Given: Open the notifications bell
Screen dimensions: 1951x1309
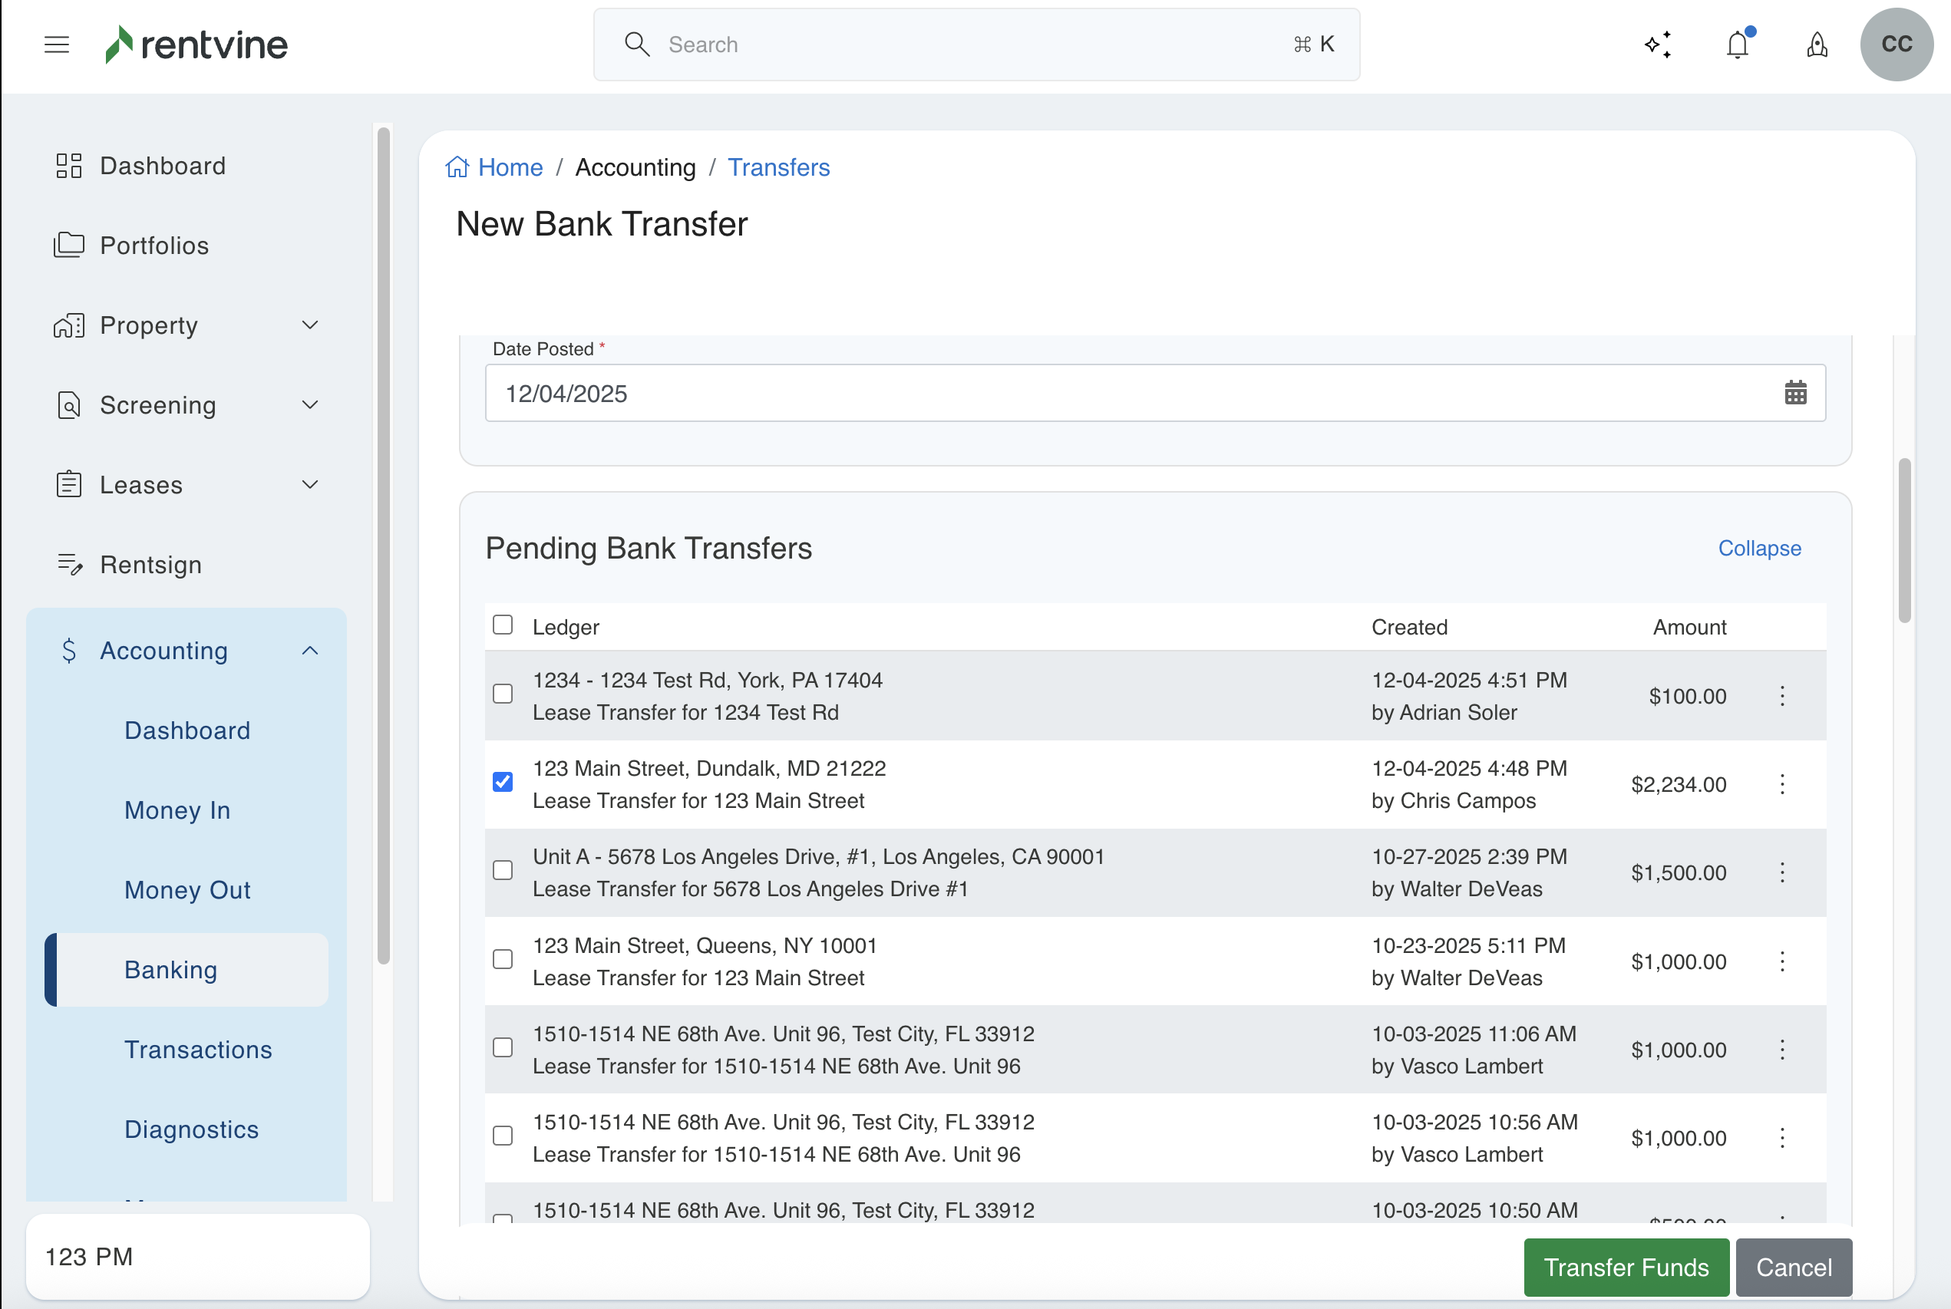Looking at the screenshot, I should (x=1738, y=45).
